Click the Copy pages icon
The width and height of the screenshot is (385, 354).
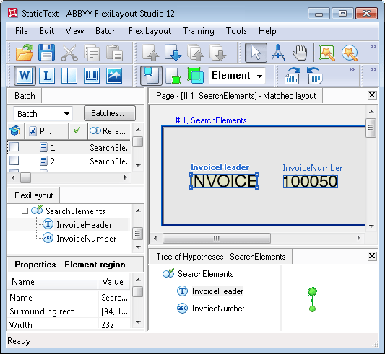click(x=92, y=53)
